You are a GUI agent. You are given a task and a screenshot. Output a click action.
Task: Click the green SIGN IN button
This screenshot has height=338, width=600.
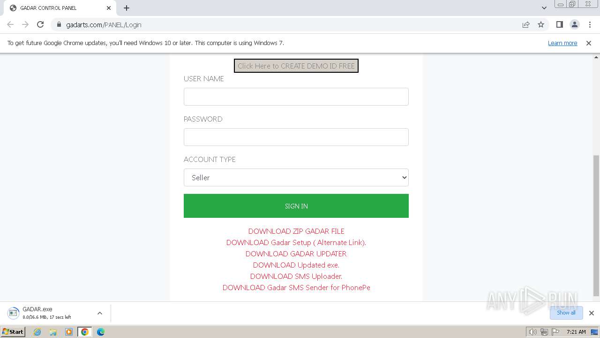pos(296,206)
